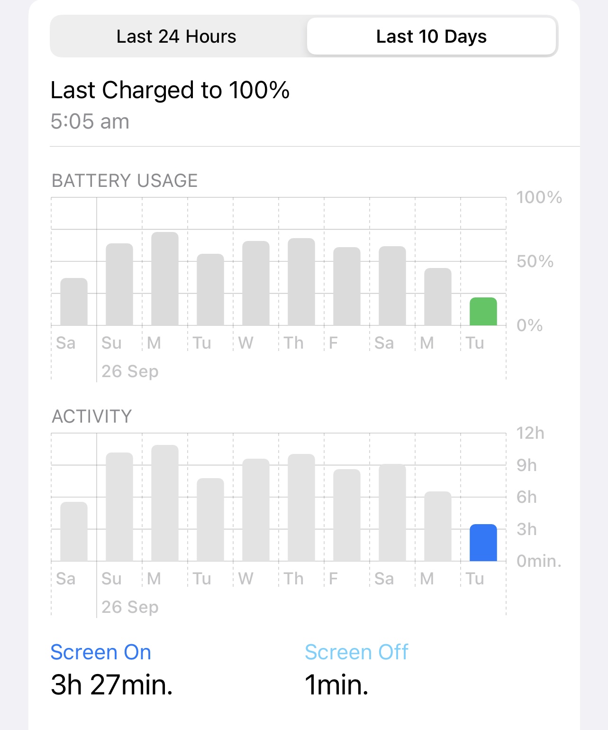Select Wednesday's activity bar
This screenshot has height=730, width=608.
pyautogui.click(x=256, y=510)
